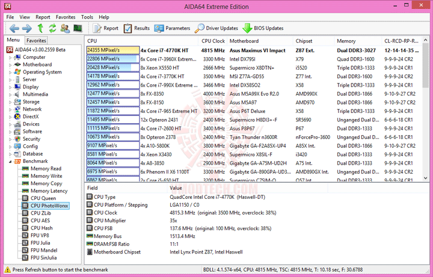Click the 20428 MPixel/s result bar
The width and height of the screenshot is (433, 277).
[113, 67]
